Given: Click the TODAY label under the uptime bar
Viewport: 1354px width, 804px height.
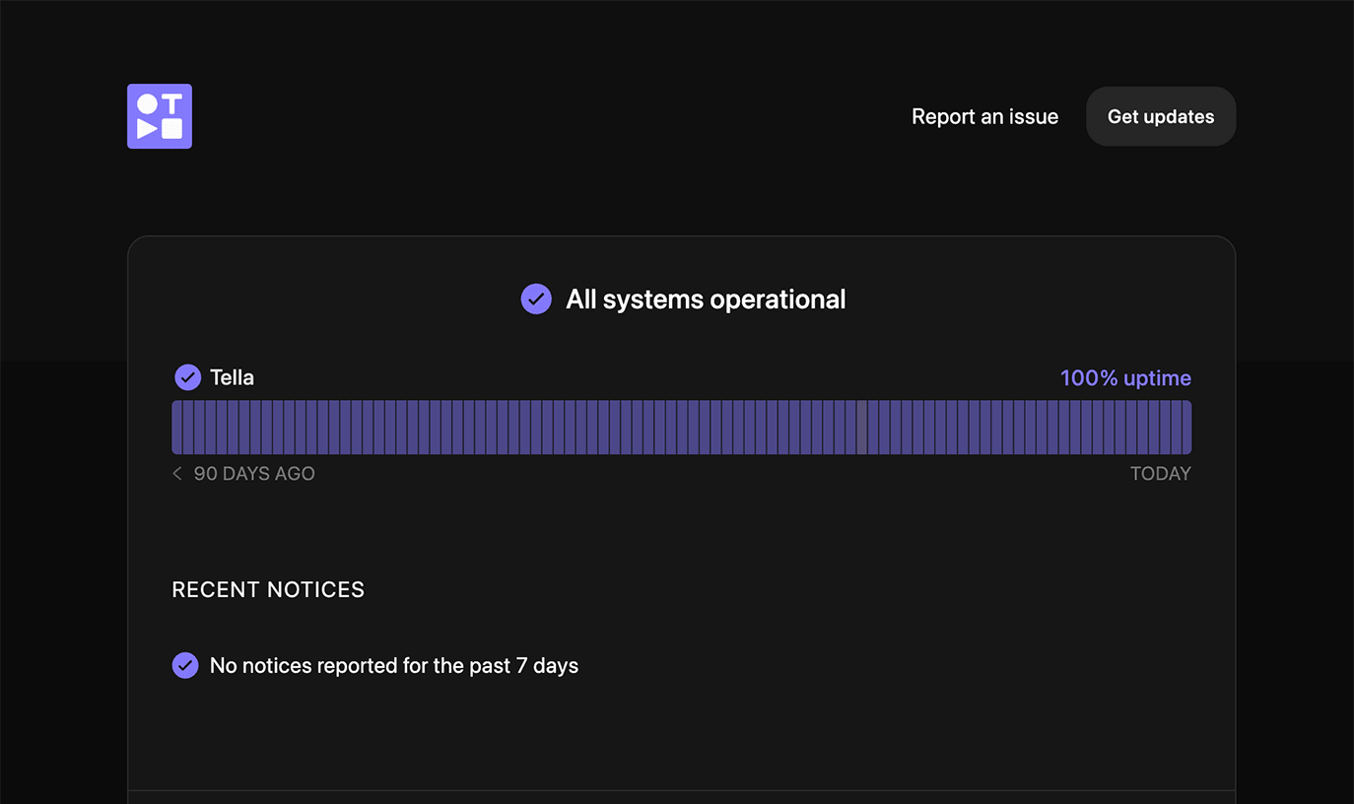Looking at the screenshot, I should (x=1161, y=474).
